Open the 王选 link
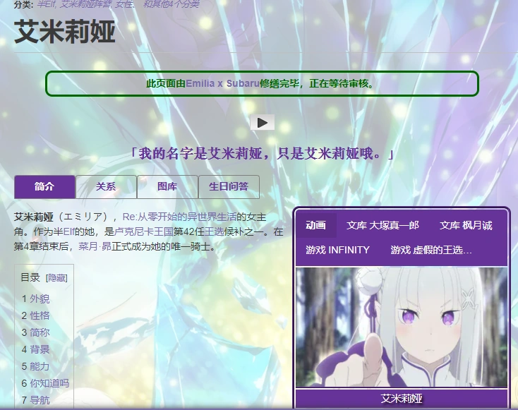 tap(214, 231)
